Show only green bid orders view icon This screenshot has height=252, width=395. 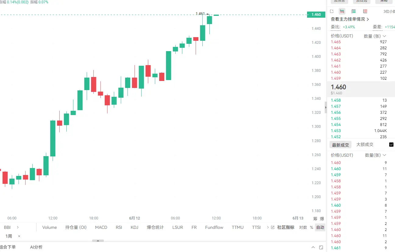coord(354,11)
